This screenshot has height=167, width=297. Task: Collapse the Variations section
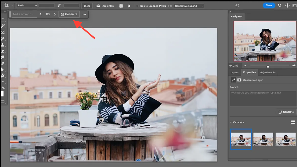(231, 122)
